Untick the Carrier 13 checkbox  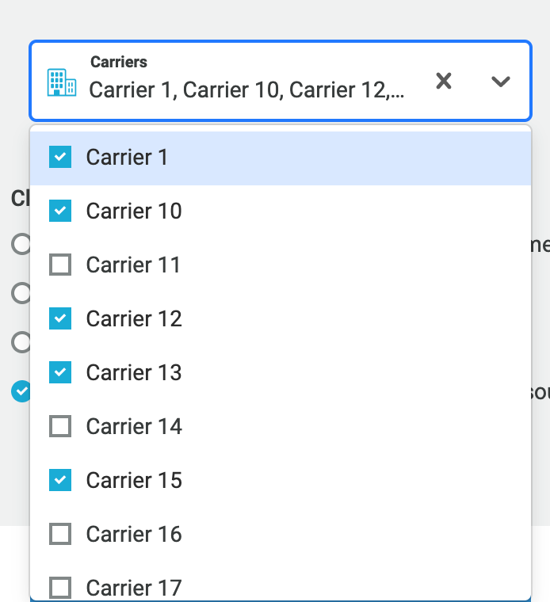click(x=60, y=372)
